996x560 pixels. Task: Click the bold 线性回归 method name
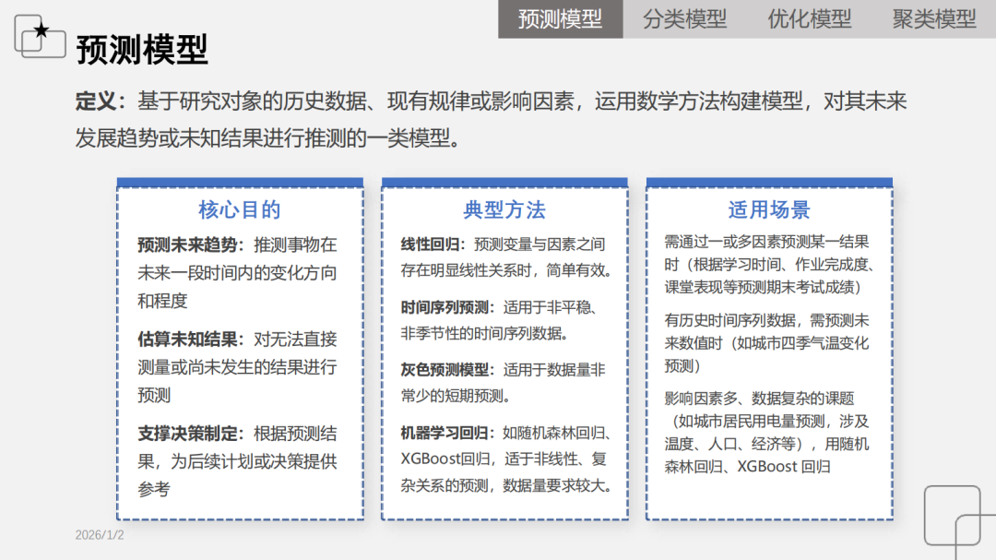tap(432, 244)
